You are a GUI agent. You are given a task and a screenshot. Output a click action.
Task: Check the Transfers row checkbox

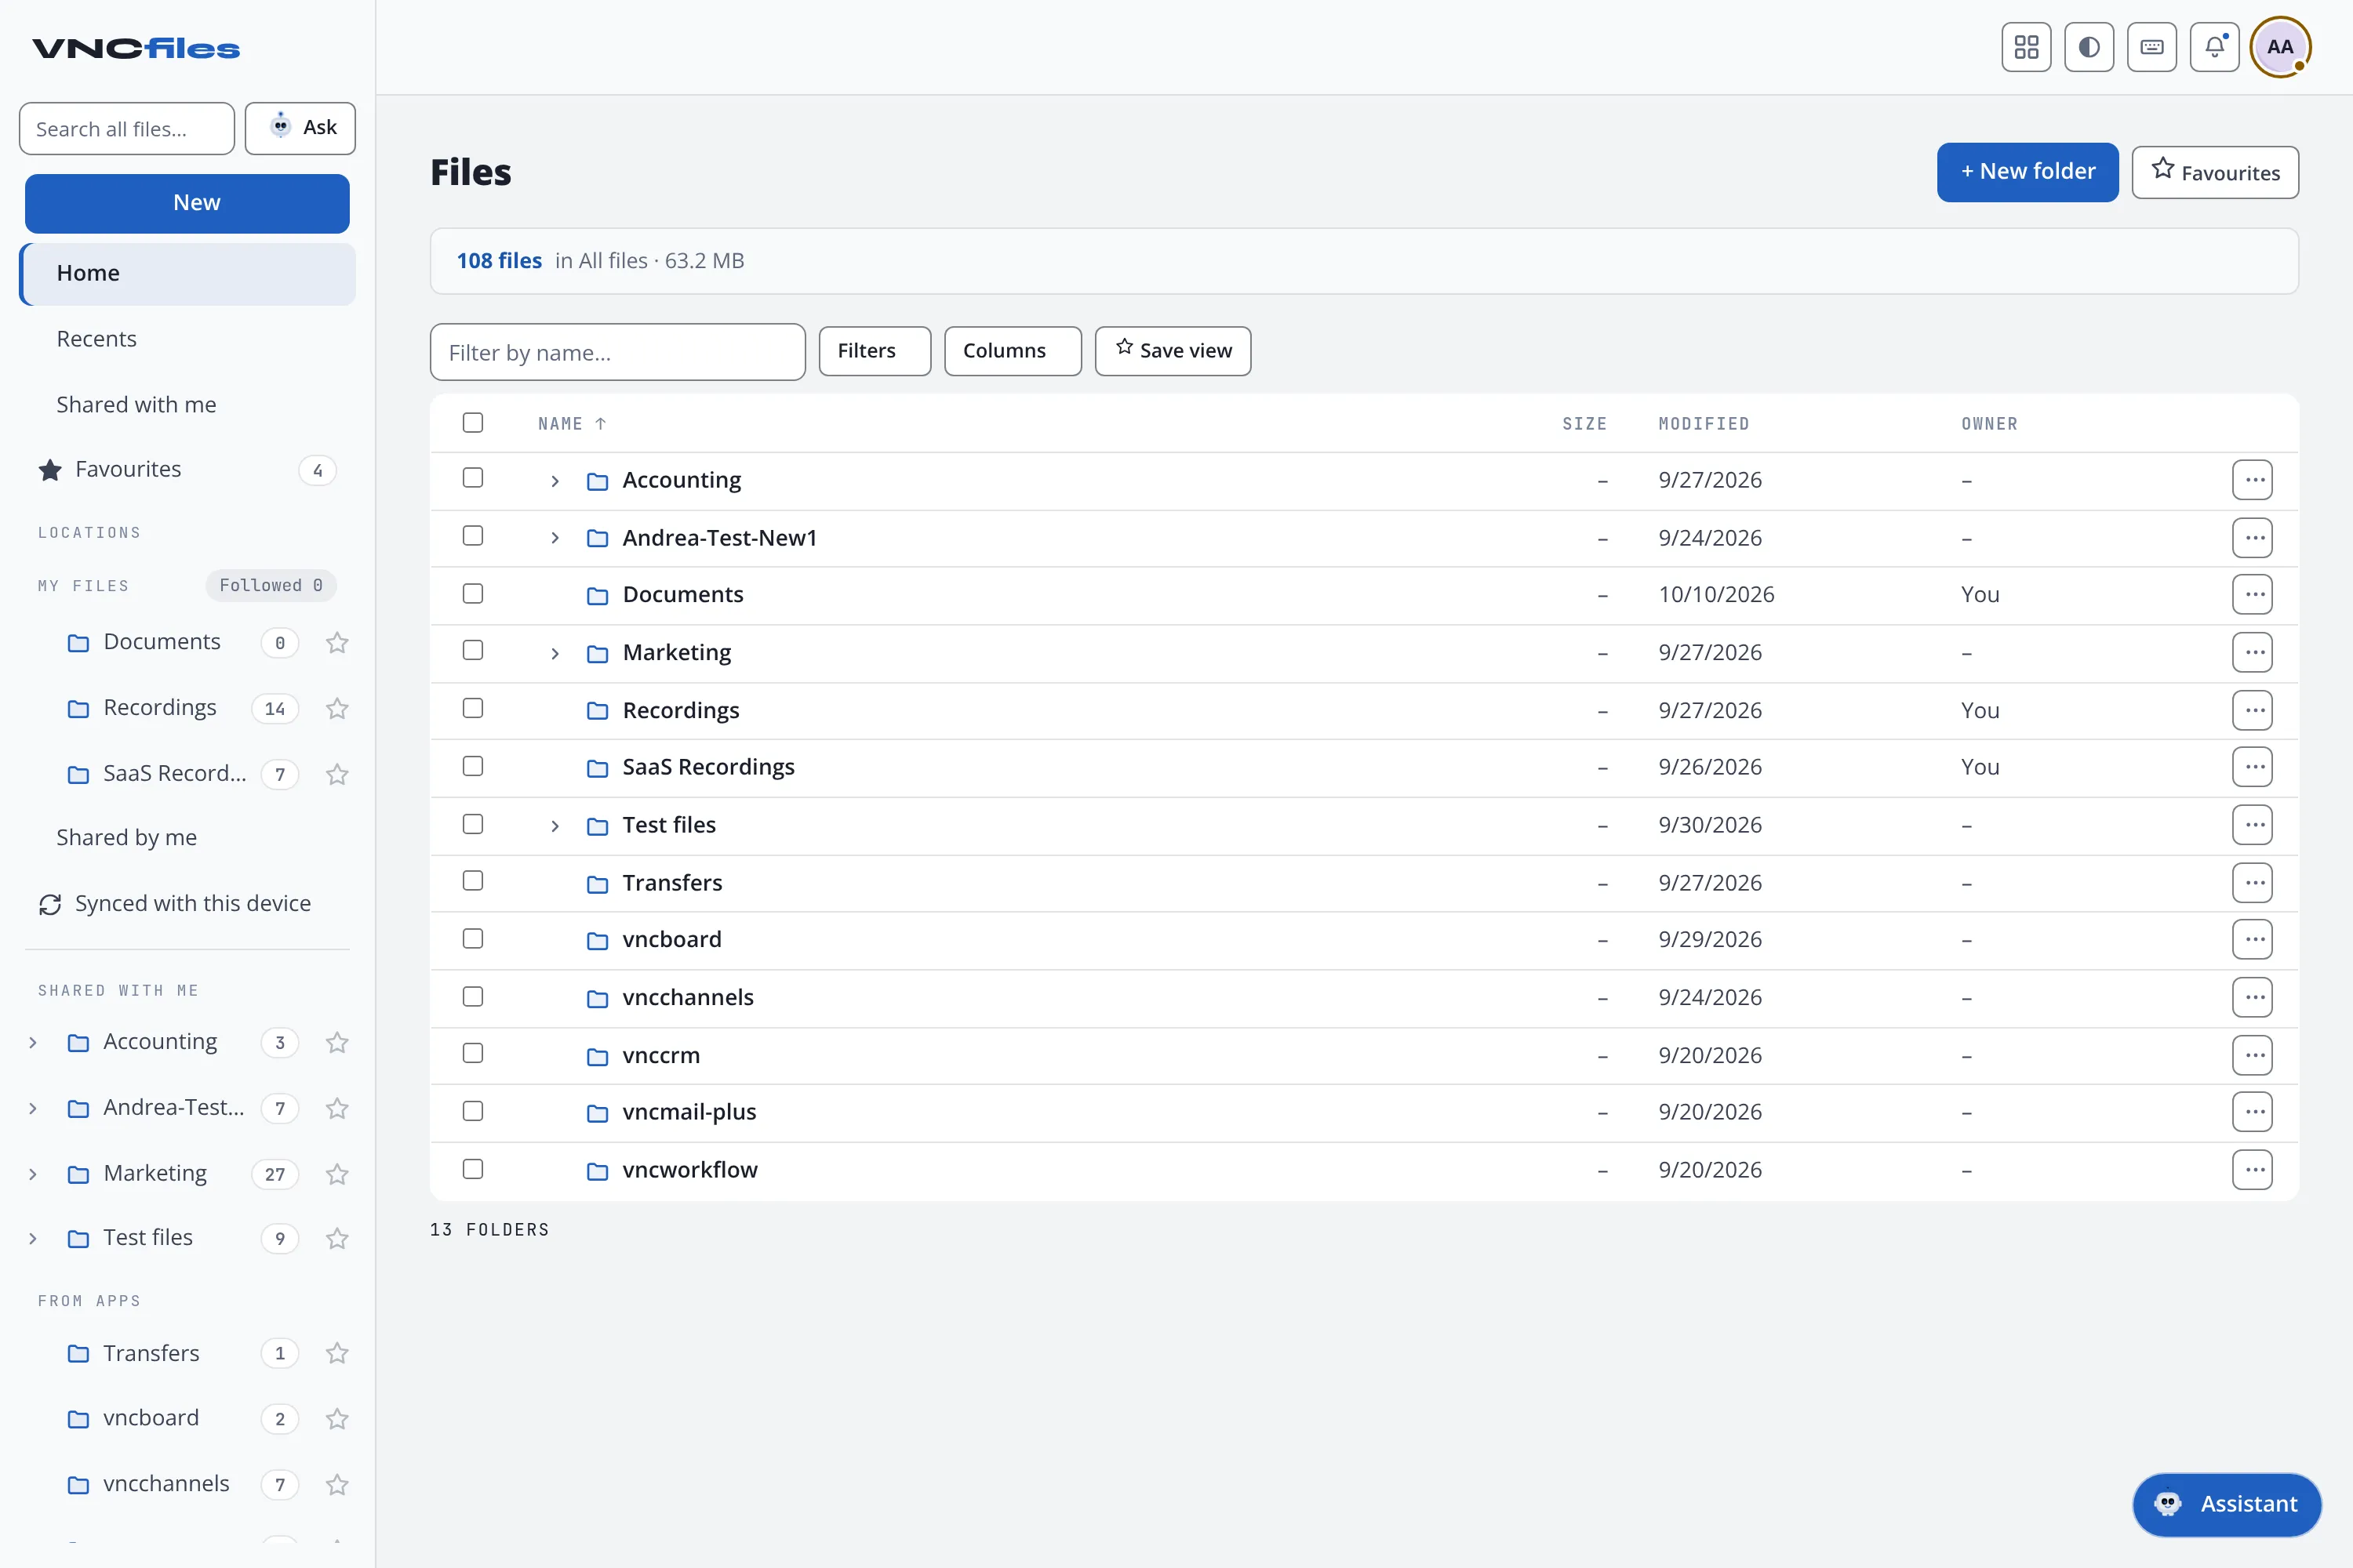pos(473,881)
